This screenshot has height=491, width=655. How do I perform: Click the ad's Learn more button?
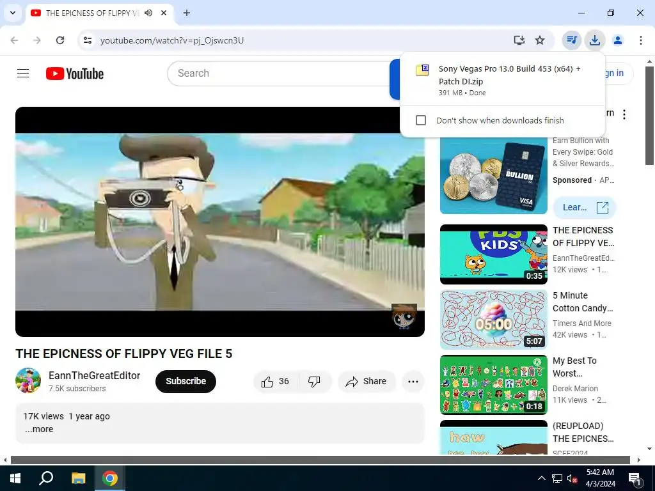[585, 208]
